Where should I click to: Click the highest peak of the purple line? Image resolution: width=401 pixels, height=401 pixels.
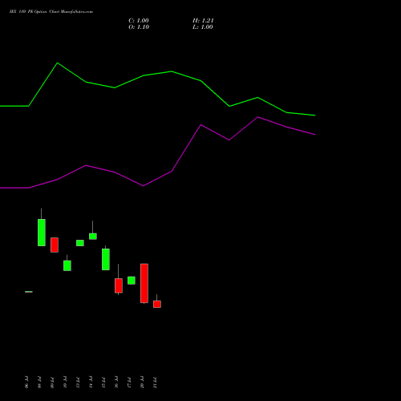point(258,117)
